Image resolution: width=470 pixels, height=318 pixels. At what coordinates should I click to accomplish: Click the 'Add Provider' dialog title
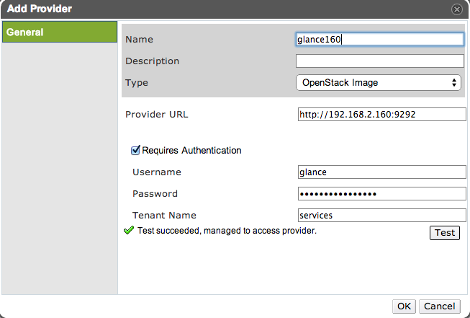40,9
